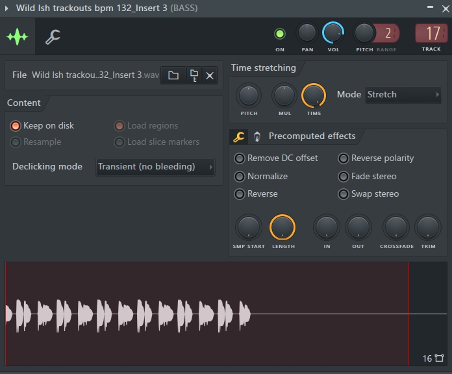Enable the Reverse option

256,194
